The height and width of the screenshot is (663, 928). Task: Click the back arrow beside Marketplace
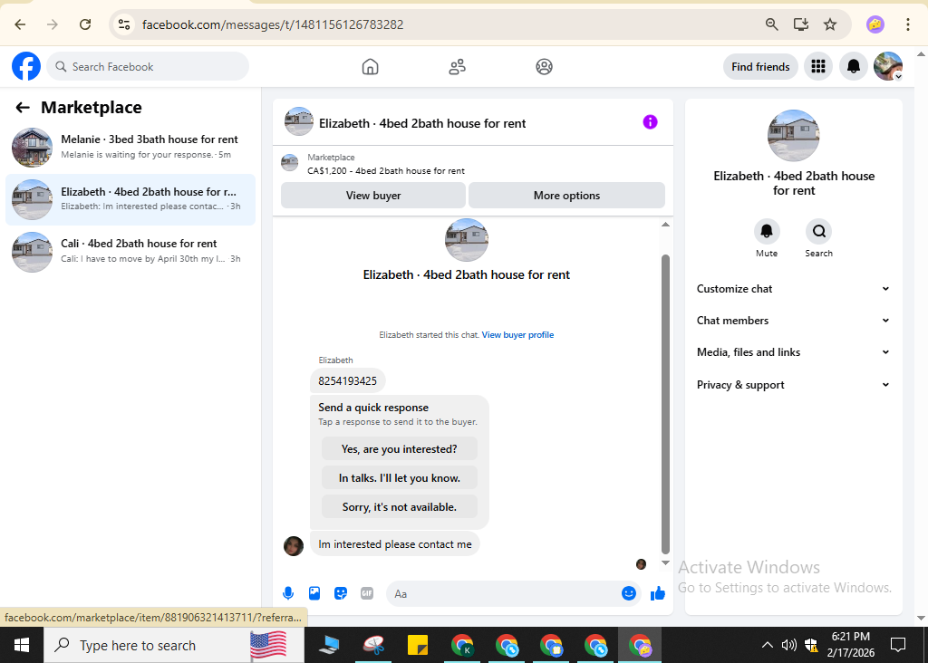coord(23,108)
